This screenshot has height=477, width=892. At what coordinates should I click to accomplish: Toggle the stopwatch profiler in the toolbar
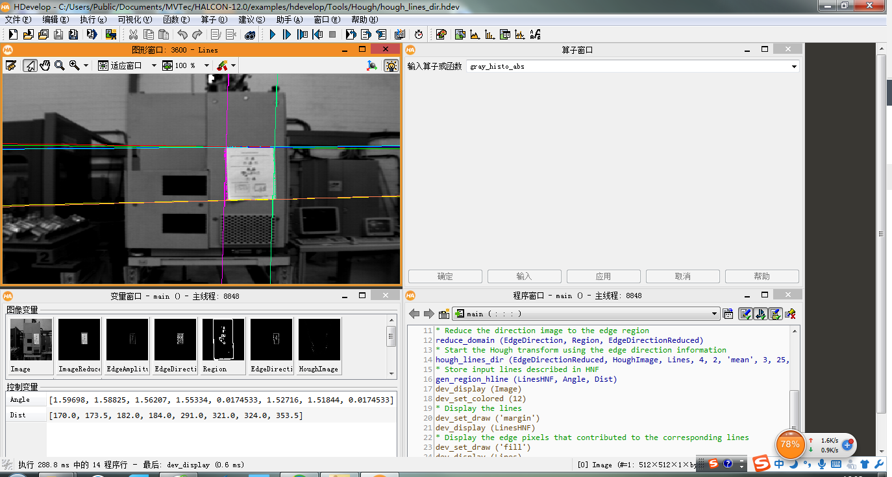pos(419,34)
